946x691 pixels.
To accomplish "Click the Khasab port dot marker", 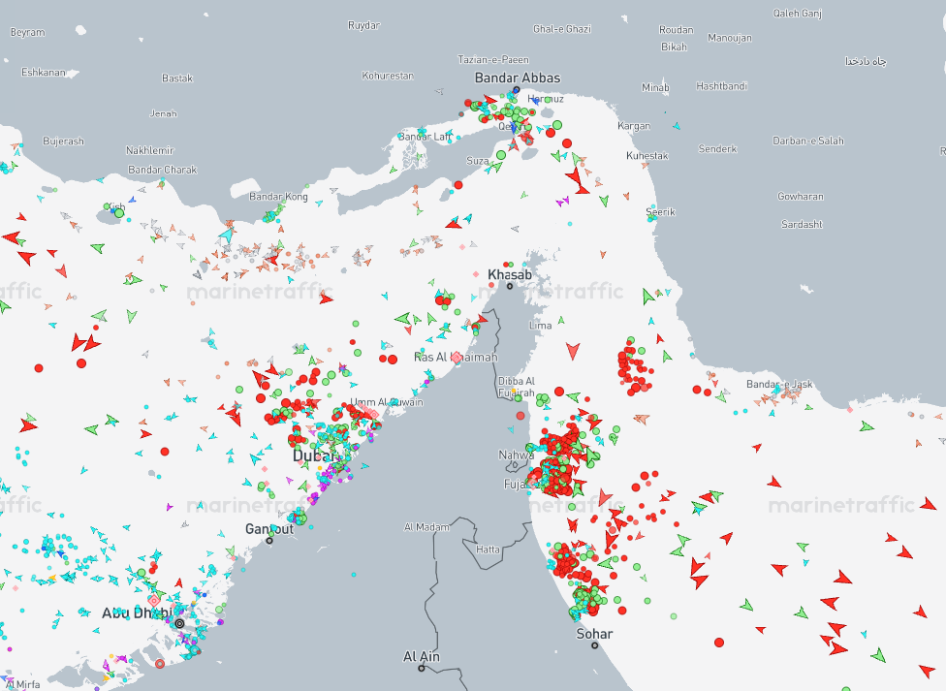I will click(x=510, y=286).
